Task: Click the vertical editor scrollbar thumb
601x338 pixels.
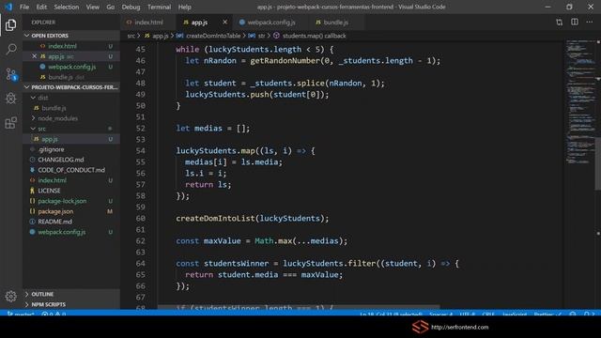Action: pyautogui.click(x=598, y=163)
